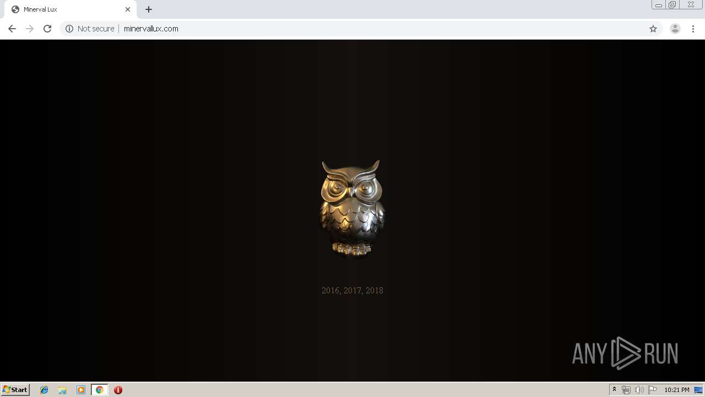
Task: Click the Show desktop button
Action: (x=699, y=390)
